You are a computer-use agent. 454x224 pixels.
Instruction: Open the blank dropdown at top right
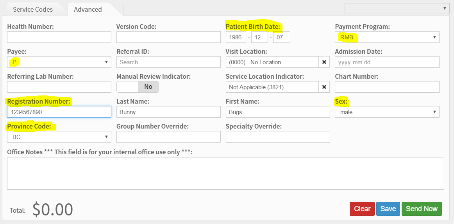pyautogui.click(x=397, y=8)
